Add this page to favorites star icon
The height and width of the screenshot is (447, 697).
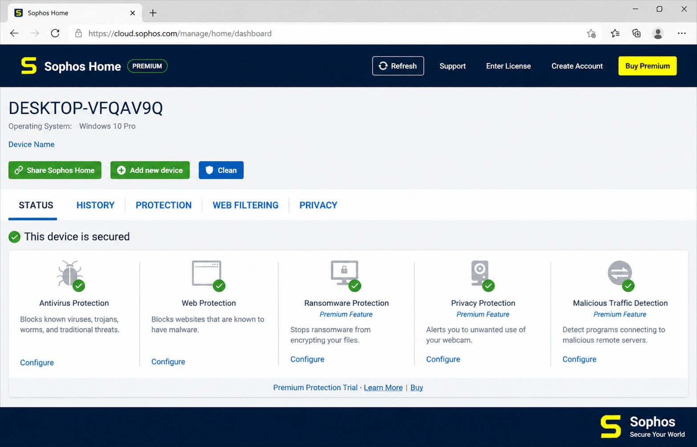[591, 33]
